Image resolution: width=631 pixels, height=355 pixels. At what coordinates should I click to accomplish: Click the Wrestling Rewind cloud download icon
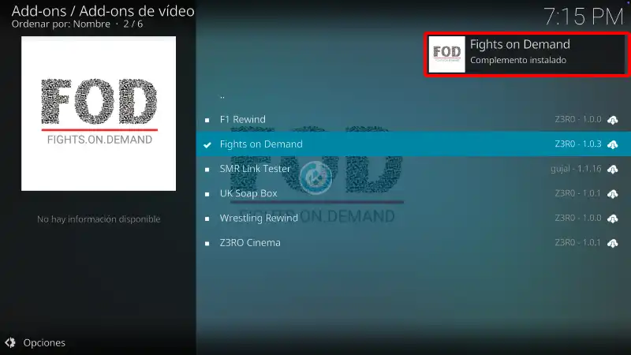(613, 219)
